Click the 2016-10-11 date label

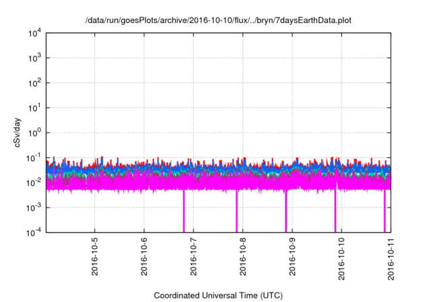coord(391,259)
